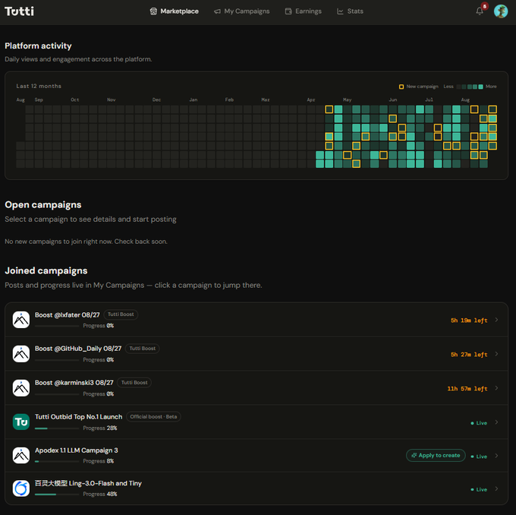Click the Apodex 1.1 LLM Campaign 3 icon
The height and width of the screenshot is (515, 516).
click(x=21, y=455)
